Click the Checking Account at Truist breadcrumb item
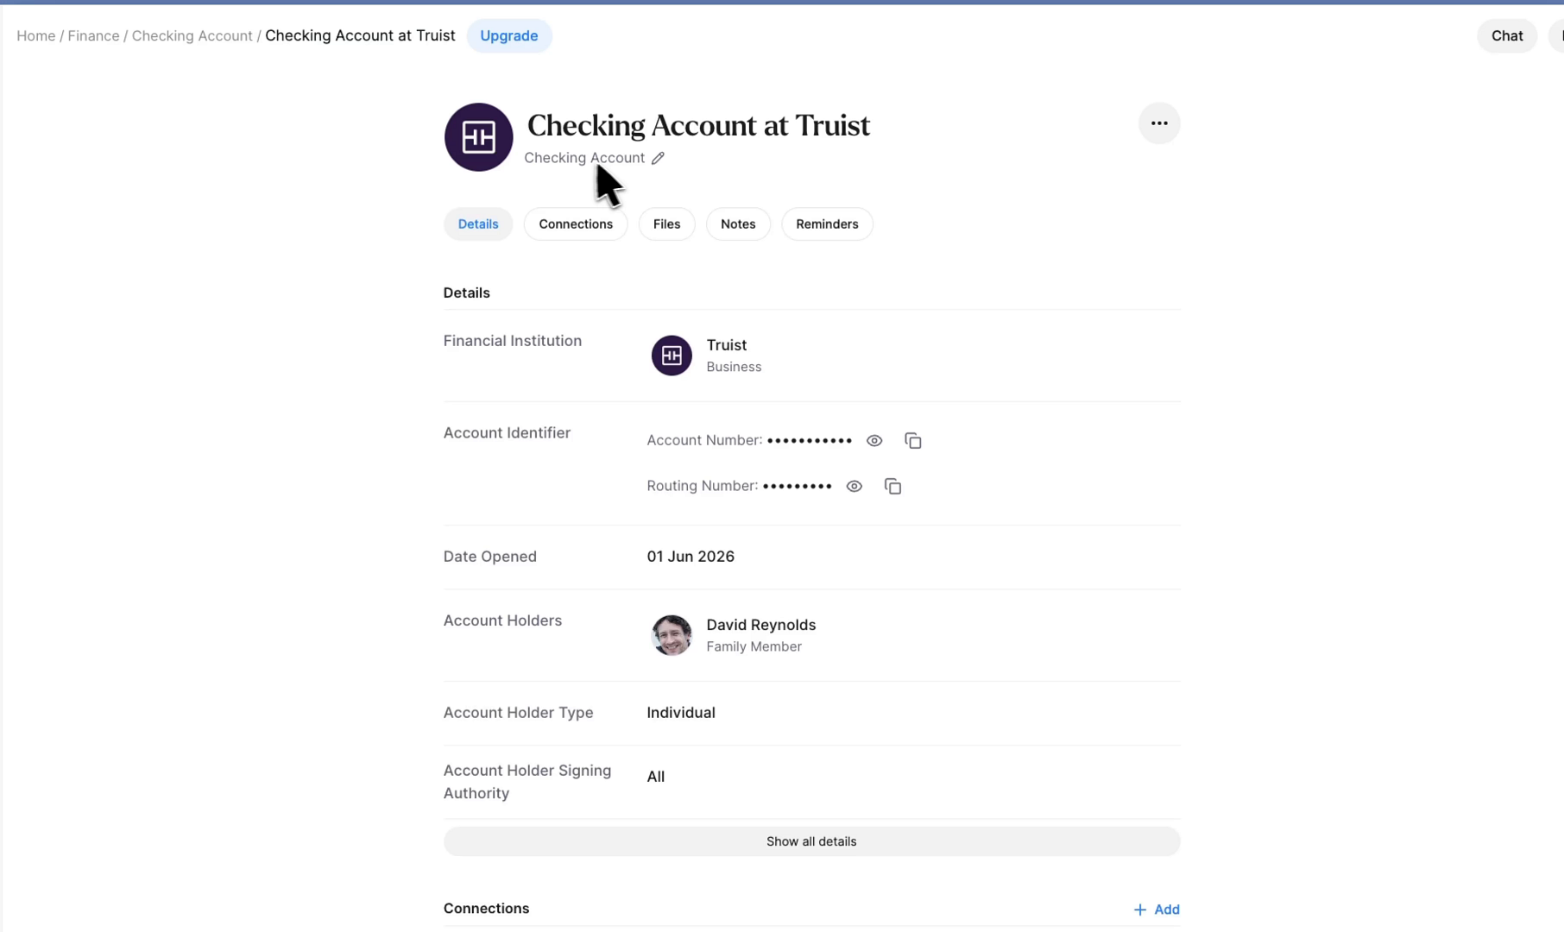Screen dimensions: 1564x932 [x=360, y=36]
